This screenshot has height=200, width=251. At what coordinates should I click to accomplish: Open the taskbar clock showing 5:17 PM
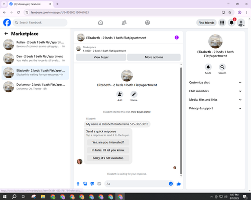(234, 196)
